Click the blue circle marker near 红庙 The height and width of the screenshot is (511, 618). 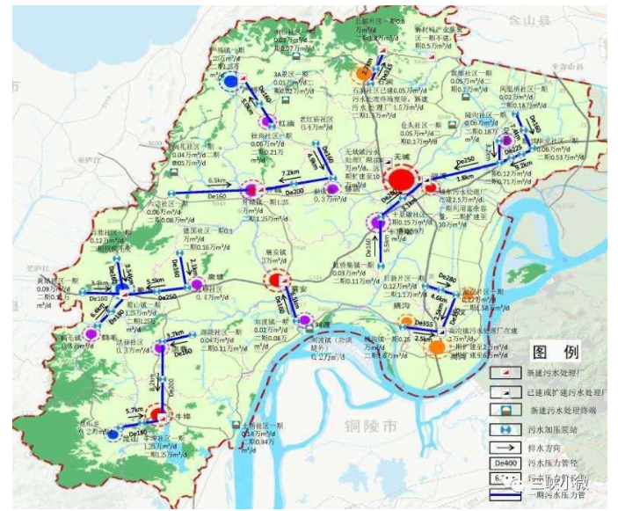(230, 82)
